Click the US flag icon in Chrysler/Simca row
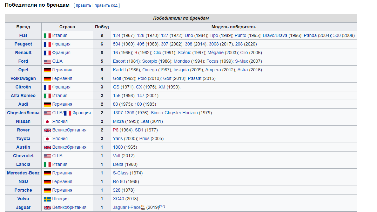Image resolution: width=377 pixels, height=212 pixels. coord(47,113)
